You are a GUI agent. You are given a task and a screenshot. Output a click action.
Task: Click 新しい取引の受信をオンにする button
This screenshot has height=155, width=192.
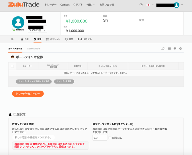click(33, 137)
